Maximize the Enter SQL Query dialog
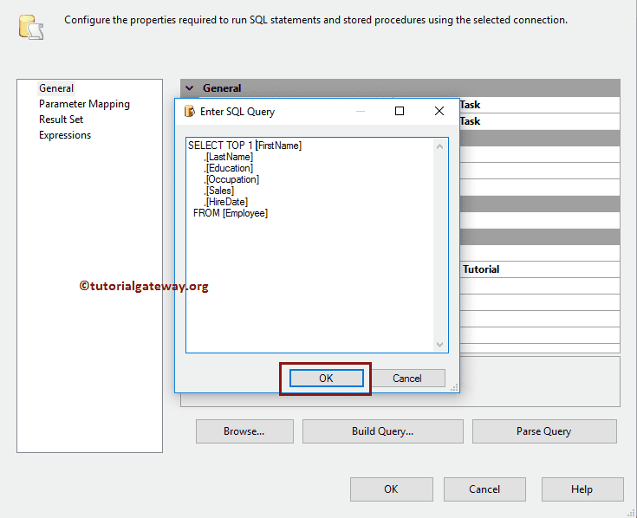Screen dimensions: 637x518 point(400,111)
